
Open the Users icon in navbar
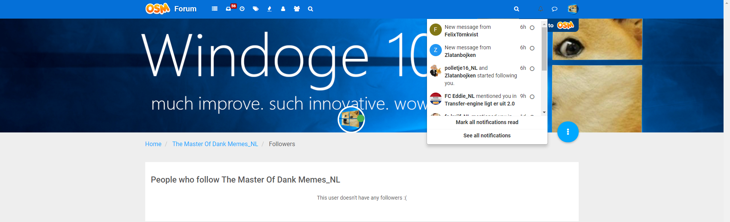tap(283, 9)
